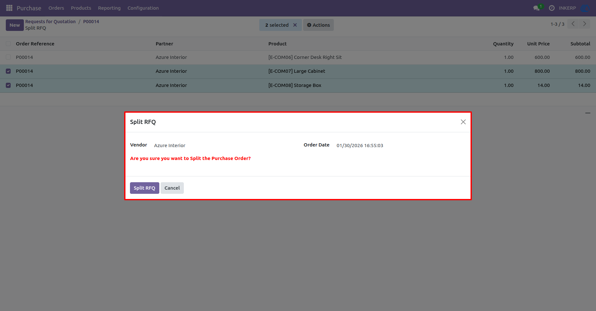Uncheck the Storage Box row

(x=8, y=85)
